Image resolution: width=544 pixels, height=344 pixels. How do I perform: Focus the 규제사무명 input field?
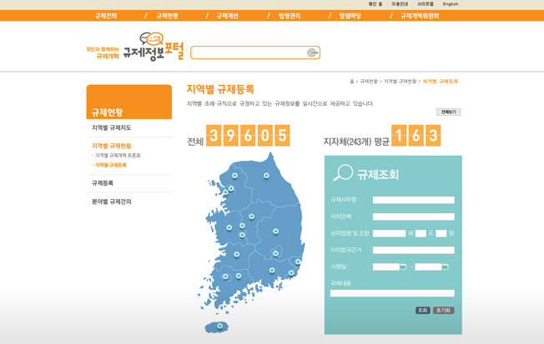(414, 200)
